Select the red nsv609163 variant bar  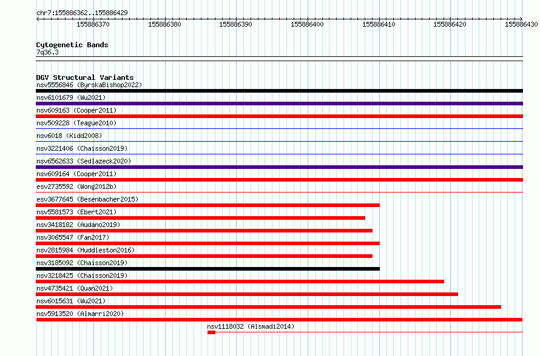click(279, 116)
